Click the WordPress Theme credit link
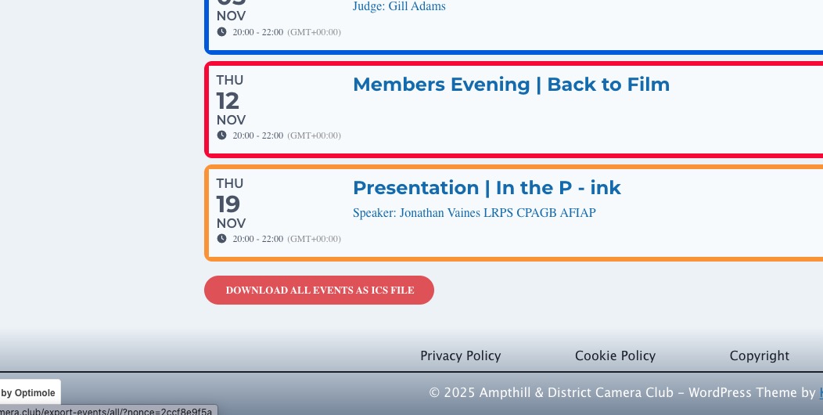This screenshot has width=823, height=415. point(819,392)
